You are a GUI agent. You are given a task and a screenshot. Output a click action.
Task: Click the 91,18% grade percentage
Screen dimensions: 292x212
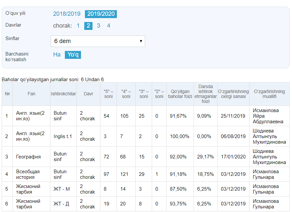[178, 174]
